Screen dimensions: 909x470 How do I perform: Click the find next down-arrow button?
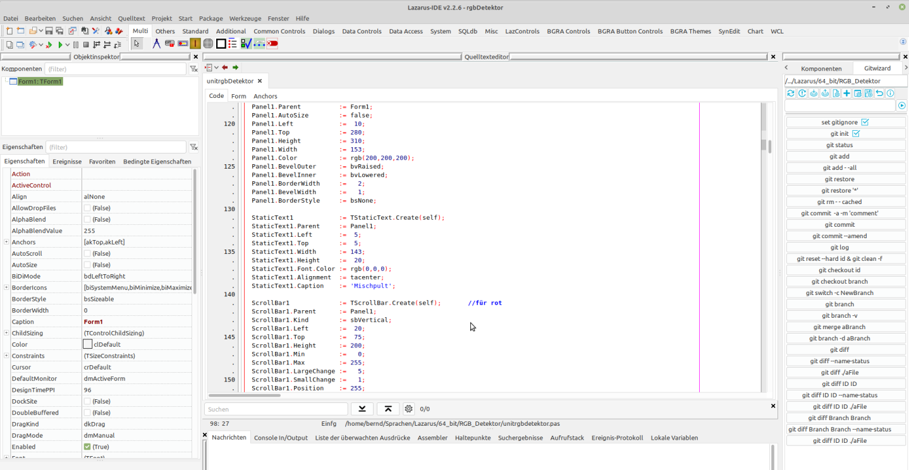point(362,409)
